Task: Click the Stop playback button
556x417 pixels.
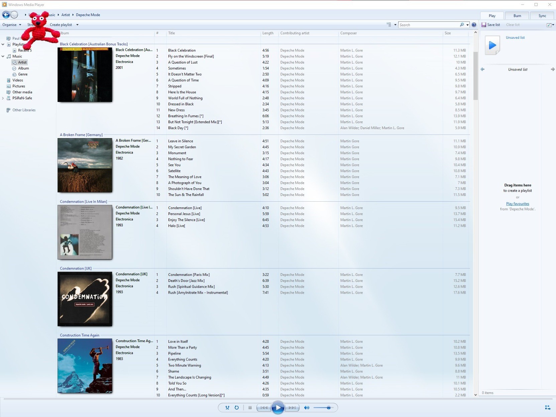Action: click(250, 408)
